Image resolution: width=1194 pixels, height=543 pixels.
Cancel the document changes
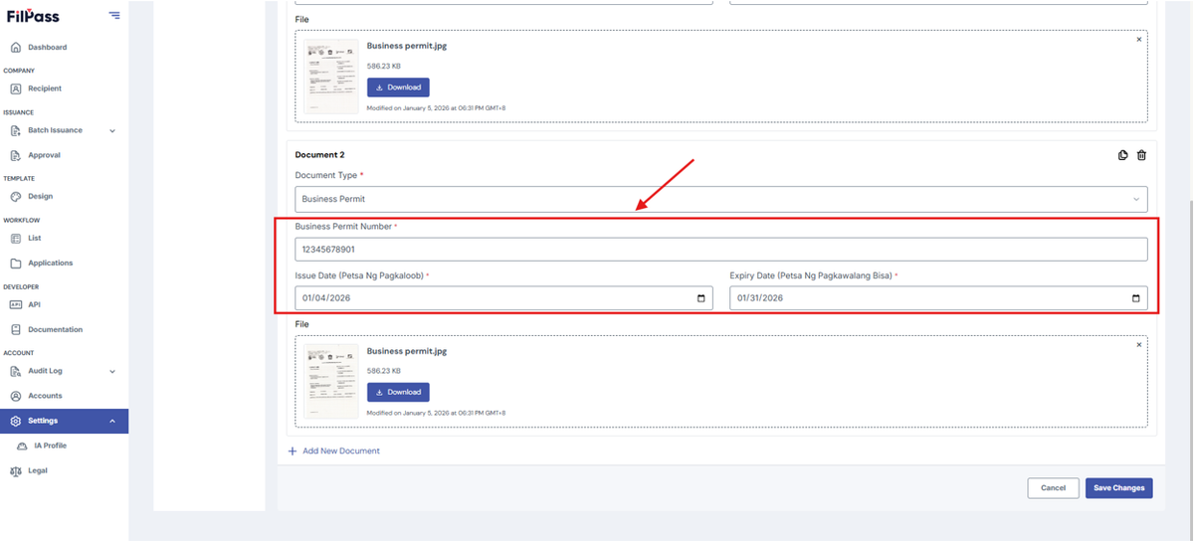pyautogui.click(x=1054, y=488)
